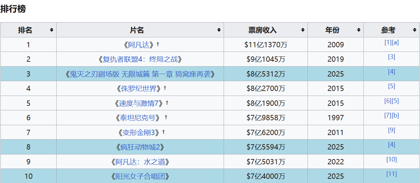This screenshot has width=420, height=183.
Task: Click reference [9] in 变形金刚3 row
Action: 392,130
